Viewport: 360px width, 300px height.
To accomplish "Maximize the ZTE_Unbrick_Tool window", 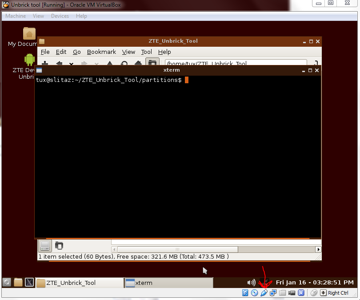I will 311,41.
